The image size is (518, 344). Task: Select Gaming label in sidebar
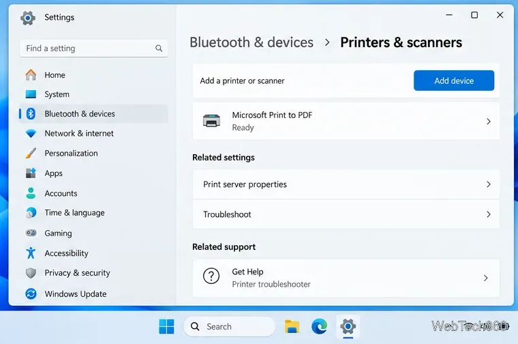[x=58, y=233]
